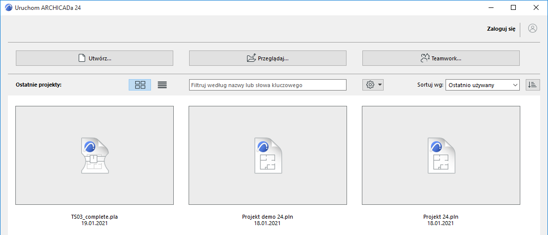Image resolution: width=548 pixels, height=235 pixels.
Task: Select the Projekt 24.pln thumbnail
Action: point(441,155)
